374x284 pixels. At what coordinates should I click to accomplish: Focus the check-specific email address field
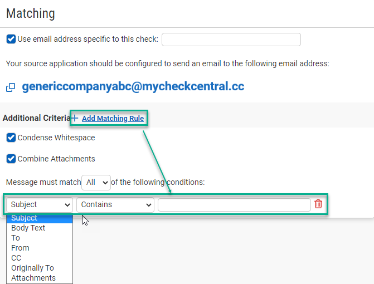[231, 40]
